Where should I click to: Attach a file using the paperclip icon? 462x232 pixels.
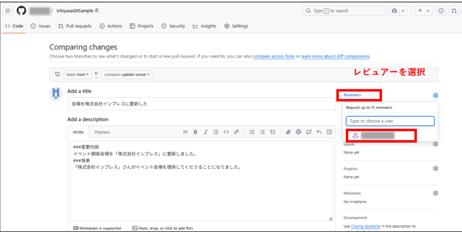(x=288, y=132)
